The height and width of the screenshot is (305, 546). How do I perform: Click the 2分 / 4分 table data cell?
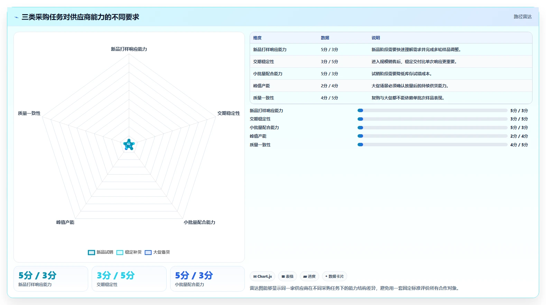pyautogui.click(x=330, y=86)
